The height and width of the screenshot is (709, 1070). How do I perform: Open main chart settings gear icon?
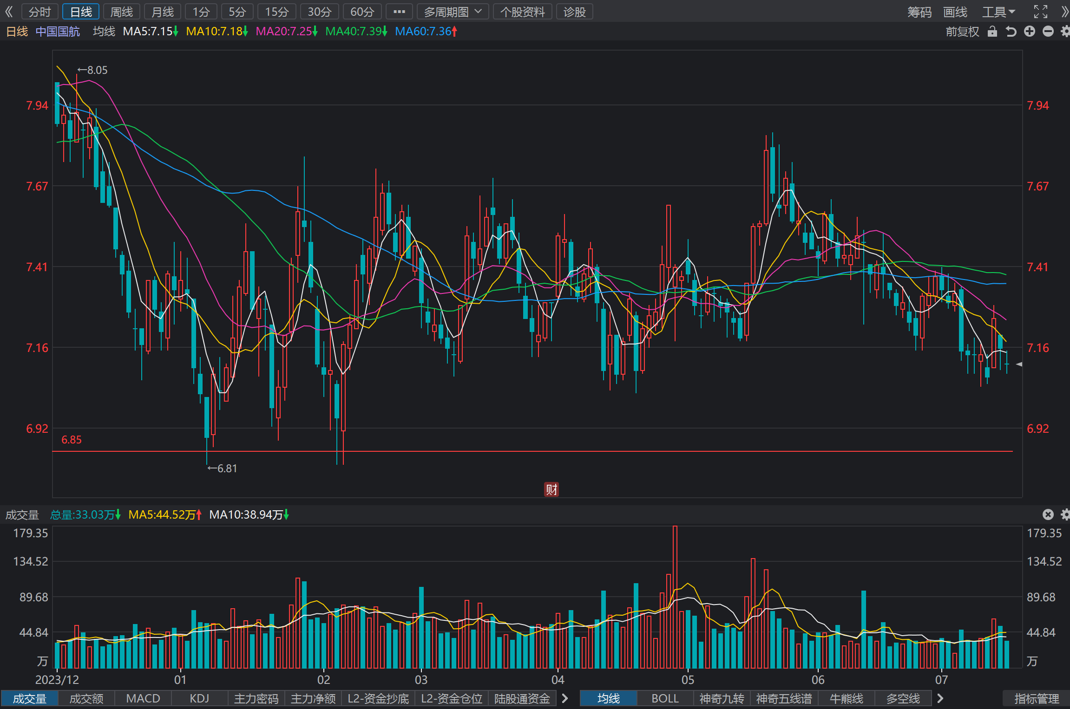coord(1065,31)
